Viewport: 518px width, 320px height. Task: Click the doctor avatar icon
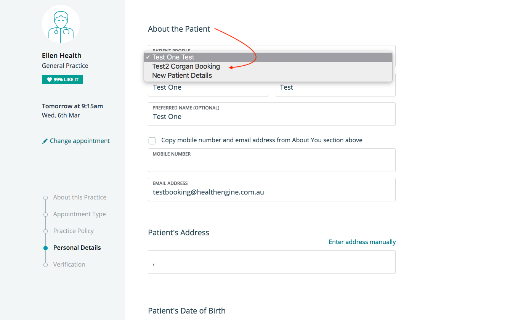(x=61, y=24)
